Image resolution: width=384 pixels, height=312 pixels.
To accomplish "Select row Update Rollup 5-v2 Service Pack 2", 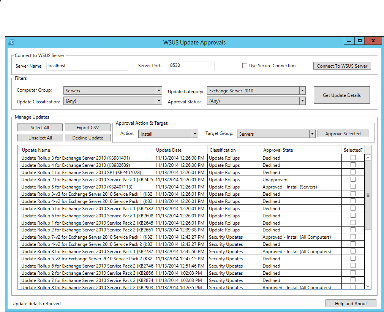I will coord(192,258).
